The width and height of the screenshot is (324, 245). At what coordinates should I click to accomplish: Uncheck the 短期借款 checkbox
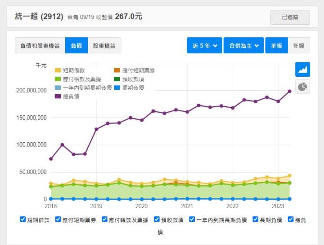tap(23, 219)
